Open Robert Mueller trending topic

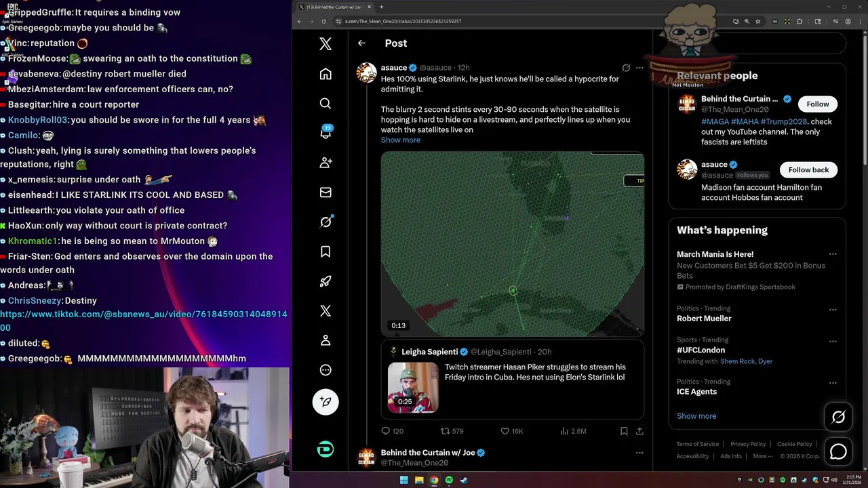pos(704,319)
